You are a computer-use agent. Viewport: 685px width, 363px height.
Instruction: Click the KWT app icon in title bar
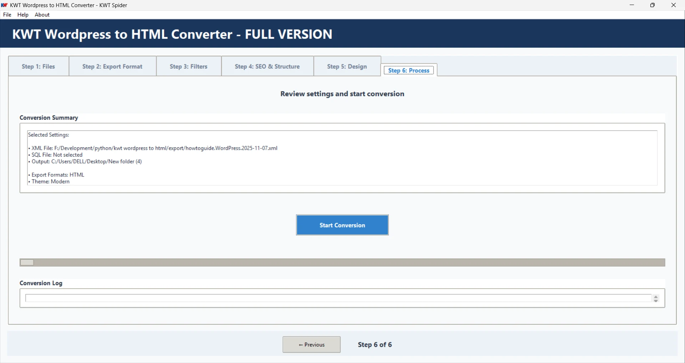point(5,5)
